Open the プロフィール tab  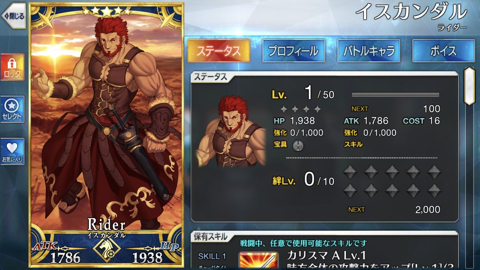pyautogui.click(x=294, y=51)
